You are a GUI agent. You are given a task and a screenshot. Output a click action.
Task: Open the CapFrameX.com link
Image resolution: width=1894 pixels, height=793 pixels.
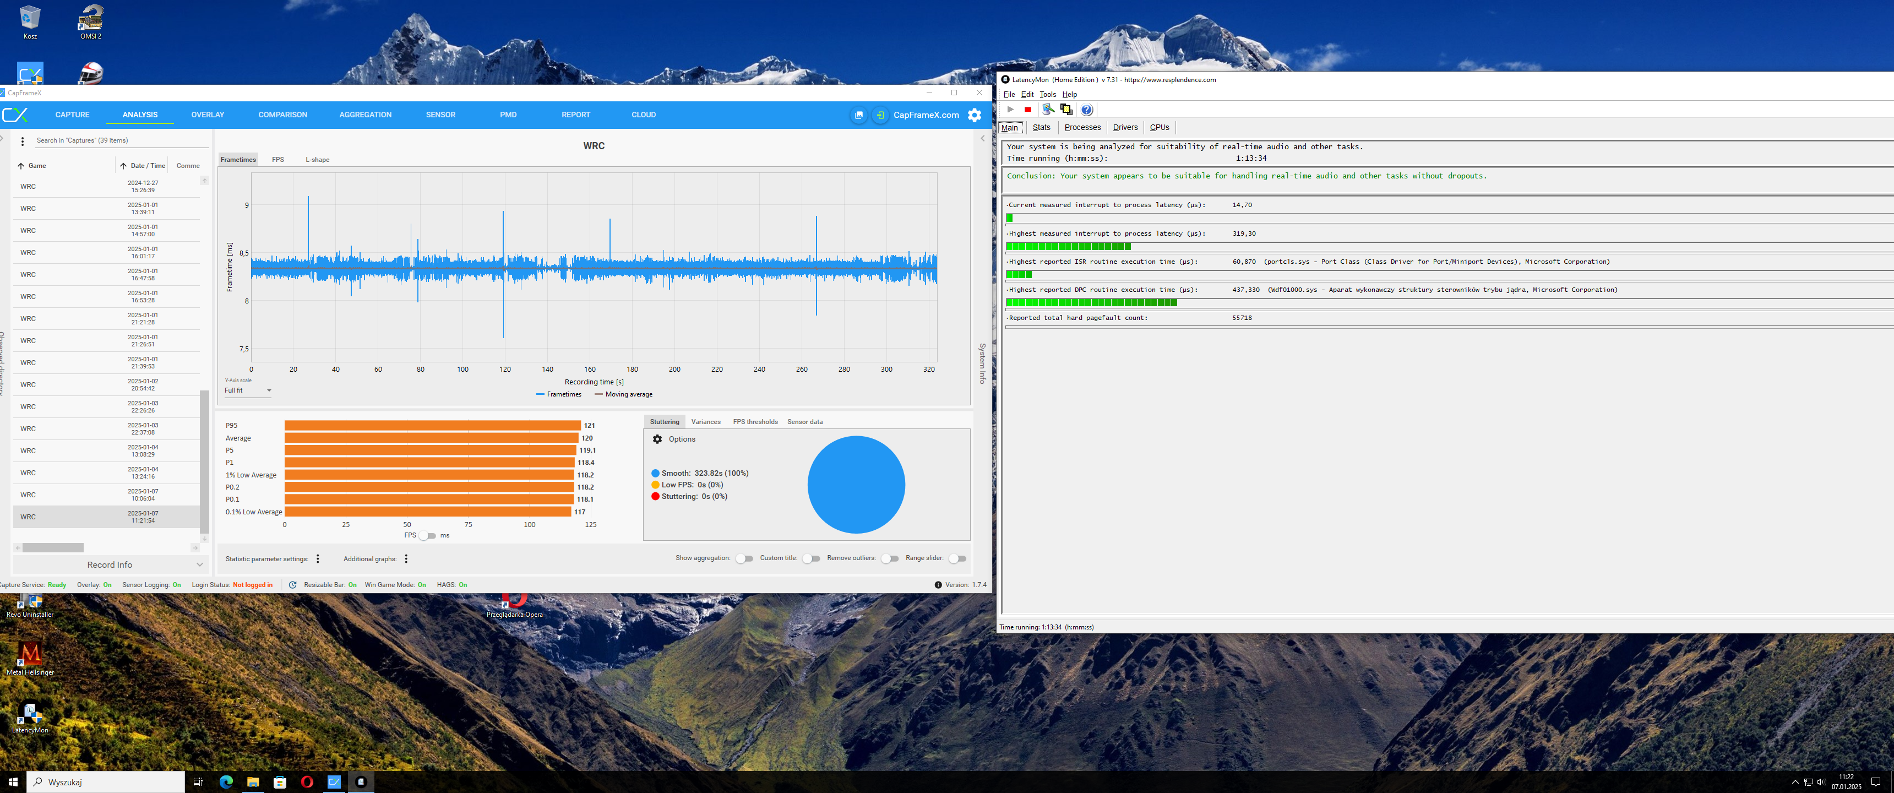click(926, 115)
